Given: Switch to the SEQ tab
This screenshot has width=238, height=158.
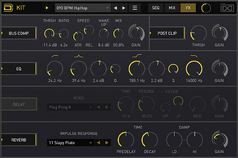Looking at the screenshot, I should 155,8.
